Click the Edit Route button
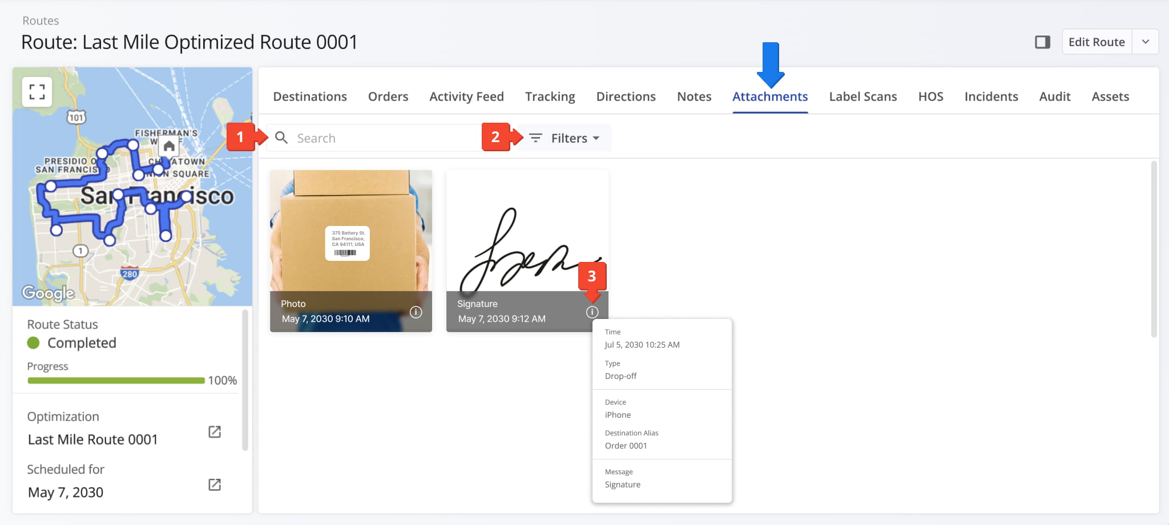The width and height of the screenshot is (1169, 525). [x=1097, y=42]
